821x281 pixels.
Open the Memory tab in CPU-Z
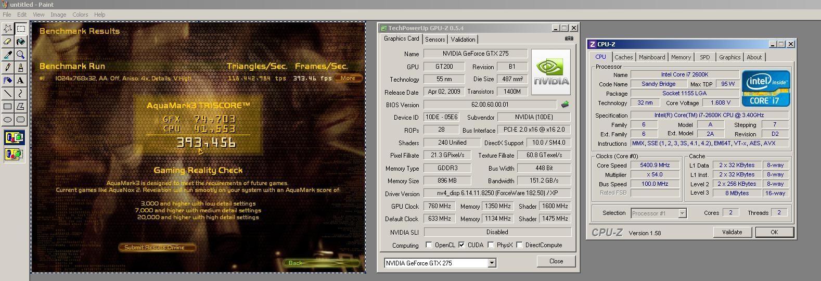[x=681, y=57]
